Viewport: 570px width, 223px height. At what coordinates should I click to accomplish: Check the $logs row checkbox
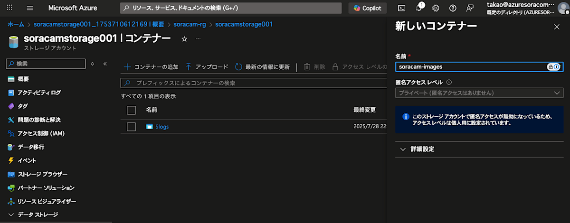[132, 127]
